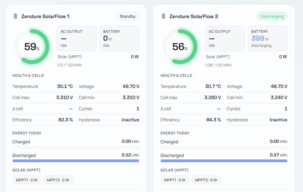Click Hysteresis Inactive value in SolarFlow 2
Image resolution: width=303 pixels, height=192 pixels.
278,120
